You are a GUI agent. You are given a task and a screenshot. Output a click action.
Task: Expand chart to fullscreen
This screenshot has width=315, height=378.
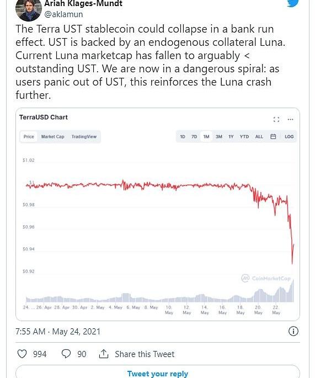click(276, 119)
